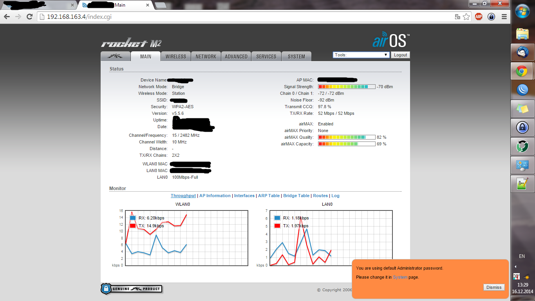Click the Ubiquiti logo tab

(115, 56)
